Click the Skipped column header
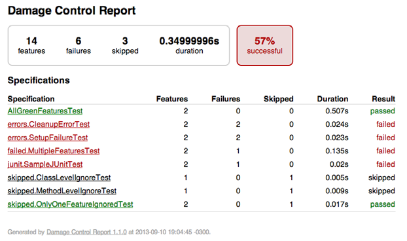This screenshot has width=407, height=241. click(279, 99)
